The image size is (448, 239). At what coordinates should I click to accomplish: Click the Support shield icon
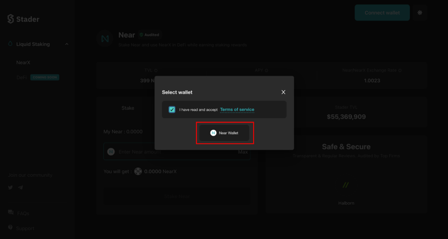11,228
